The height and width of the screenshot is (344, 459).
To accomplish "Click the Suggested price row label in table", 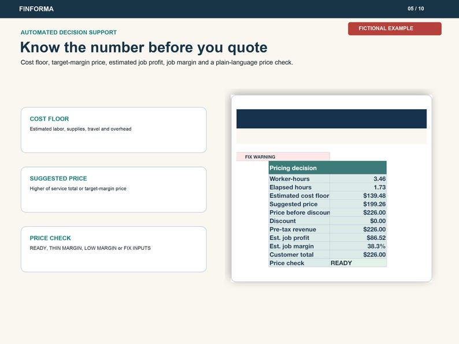I will tap(293, 204).
